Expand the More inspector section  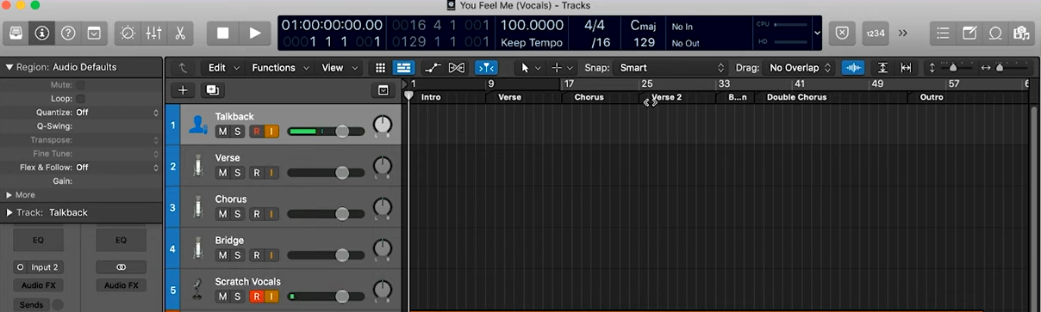[x=9, y=195]
